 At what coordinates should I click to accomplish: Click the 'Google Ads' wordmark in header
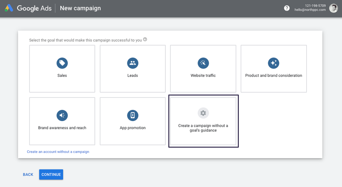point(34,9)
